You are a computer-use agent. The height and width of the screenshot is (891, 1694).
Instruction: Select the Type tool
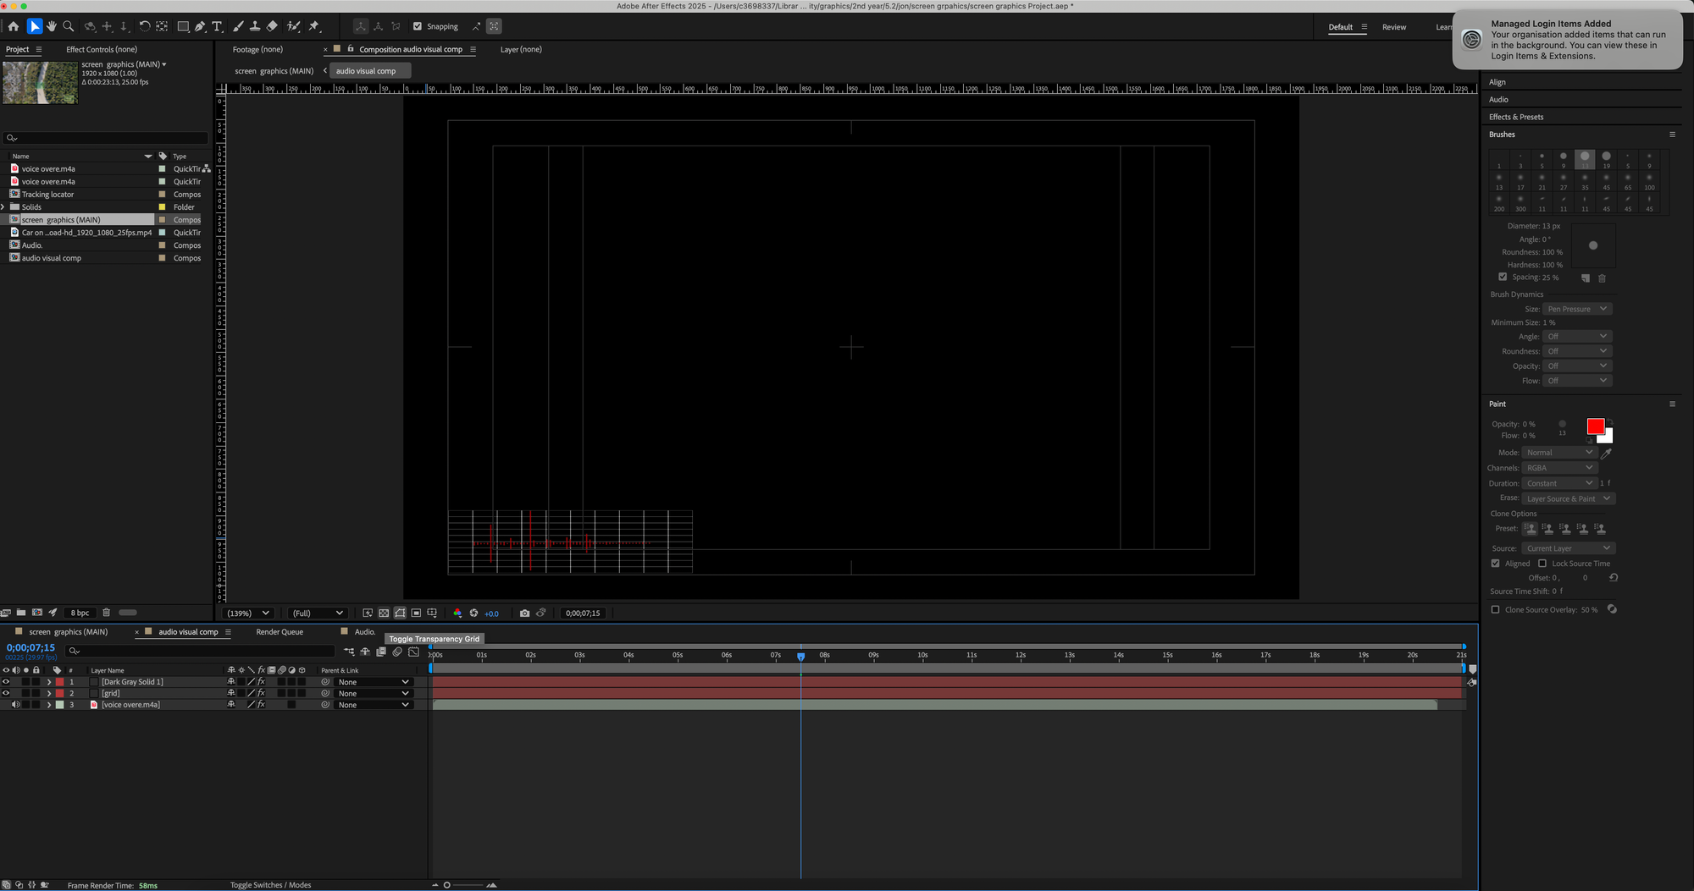click(217, 26)
